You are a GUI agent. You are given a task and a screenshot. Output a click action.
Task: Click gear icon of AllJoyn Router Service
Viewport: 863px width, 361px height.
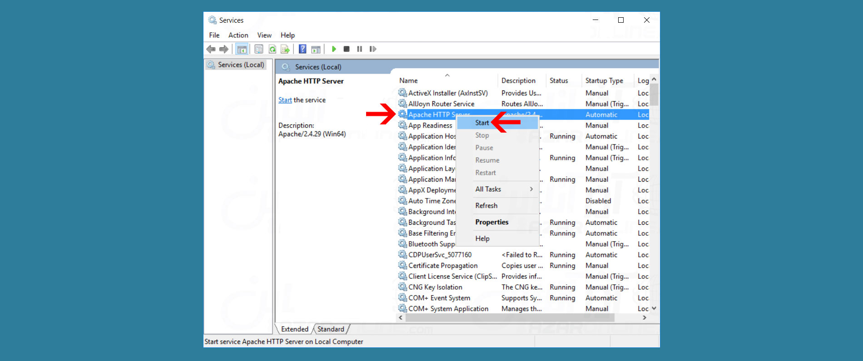pos(402,104)
